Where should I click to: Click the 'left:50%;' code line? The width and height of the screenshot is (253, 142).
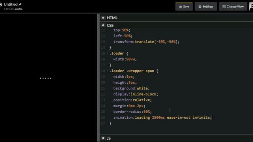(x=123, y=36)
